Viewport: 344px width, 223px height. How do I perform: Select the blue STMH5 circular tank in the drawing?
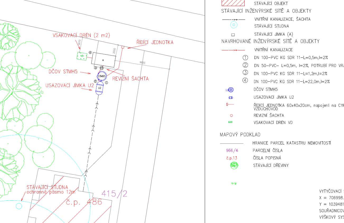(102, 76)
